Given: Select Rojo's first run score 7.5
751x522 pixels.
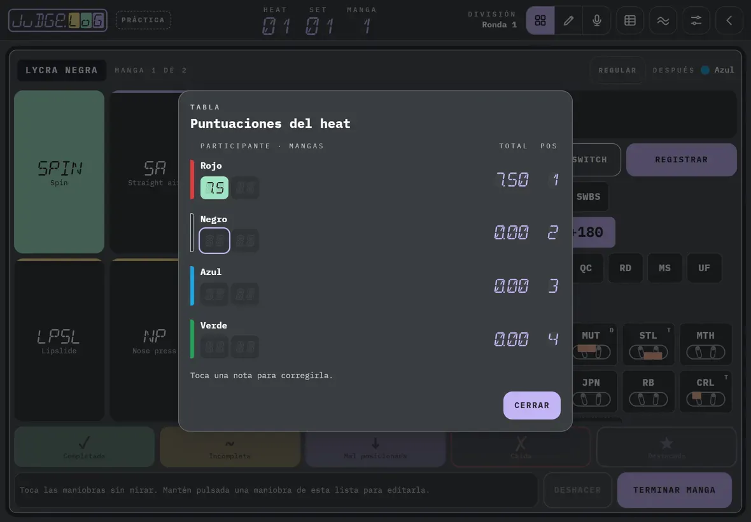Looking at the screenshot, I should (214, 188).
